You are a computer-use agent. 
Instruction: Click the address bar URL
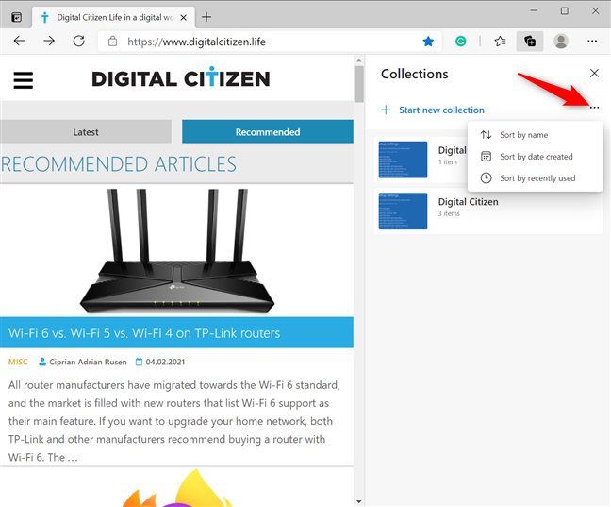pyautogui.click(x=196, y=42)
